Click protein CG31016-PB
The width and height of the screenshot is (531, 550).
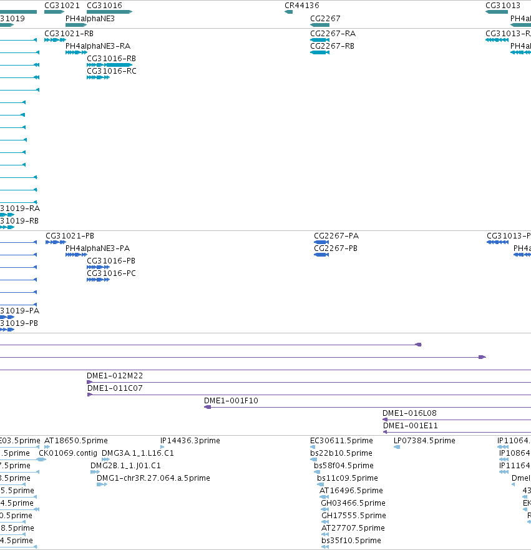pos(111,261)
